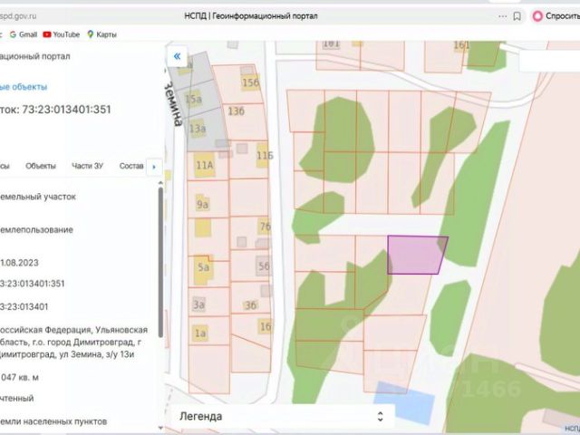Click building 1б on the map
The image size is (580, 435).
pos(266,326)
